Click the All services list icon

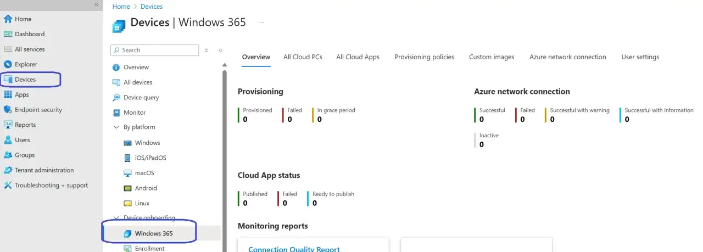point(8,49)
